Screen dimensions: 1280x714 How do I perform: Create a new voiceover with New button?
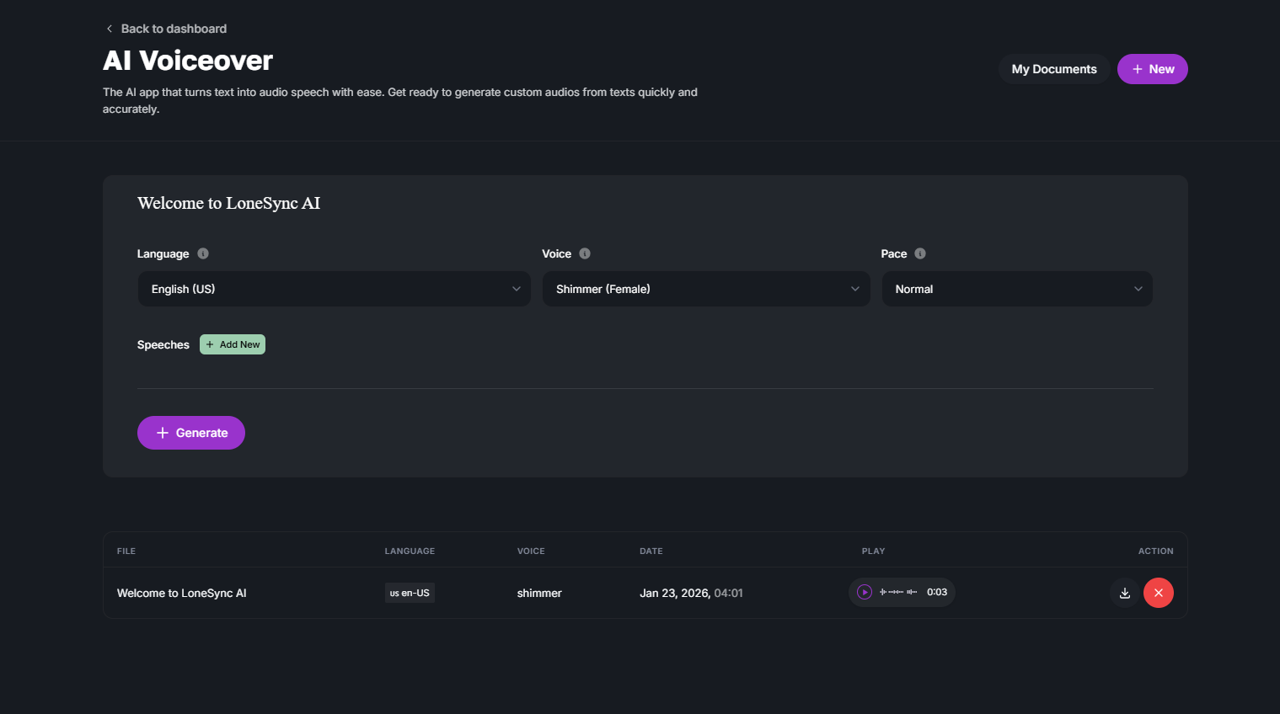click(x=1152, y=69)
